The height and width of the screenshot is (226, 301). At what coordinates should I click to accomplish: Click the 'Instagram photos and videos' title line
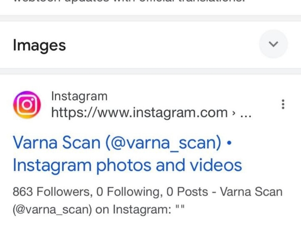127,165
